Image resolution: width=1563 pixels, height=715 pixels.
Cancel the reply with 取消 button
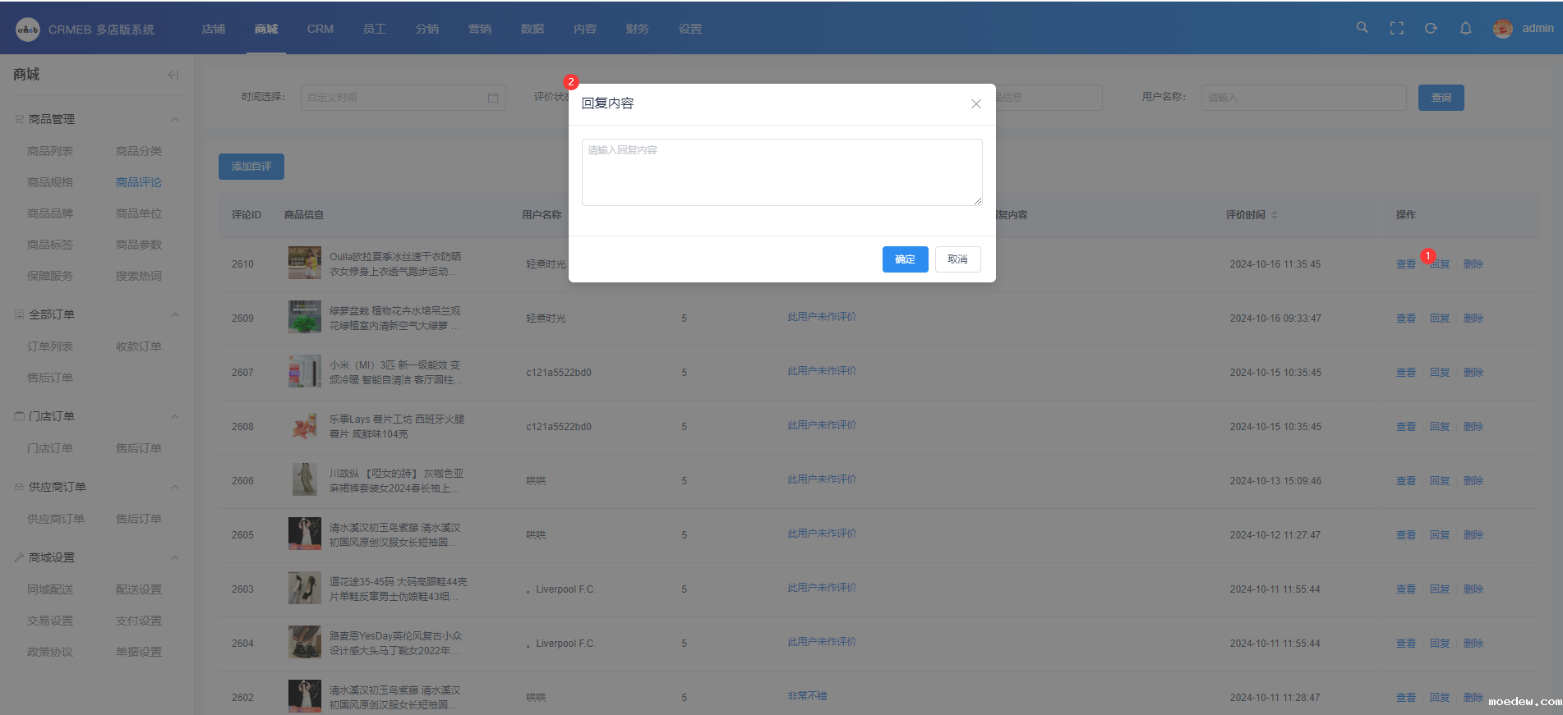click(957, 259)
